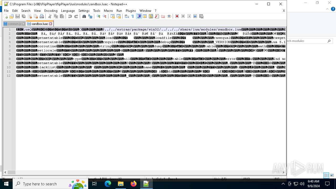Viewport: 336px width, 189px height.
Task: Toggle the Indent Guide icon
Action: point(139,16)
